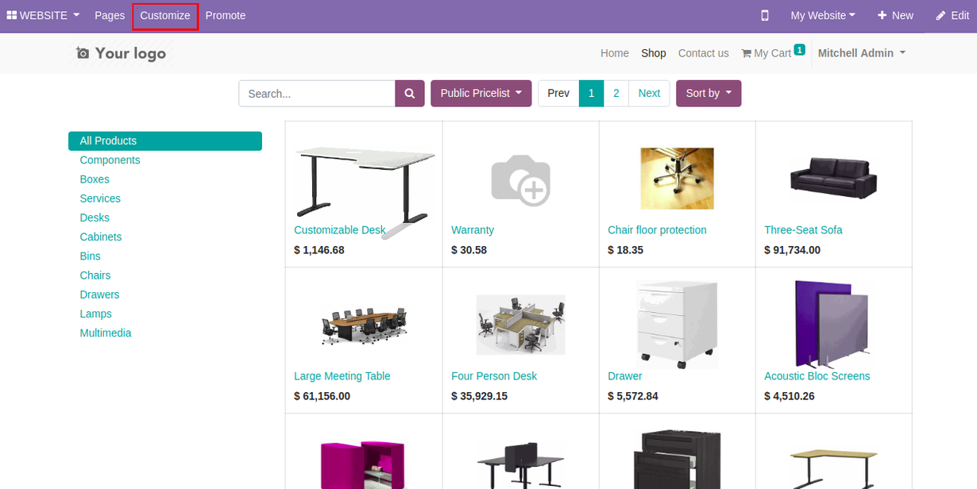Click the shopping cart icon
Viewport: 977px width, 489px height.
(x=746, y=53)
